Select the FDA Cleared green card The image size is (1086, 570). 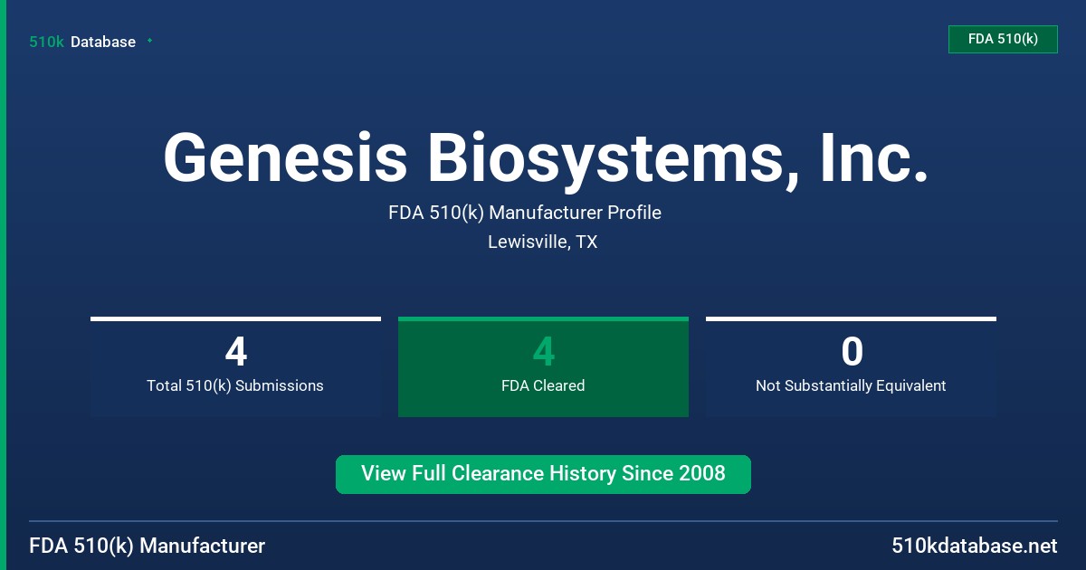pyautogui.click(x=543, y=367)
